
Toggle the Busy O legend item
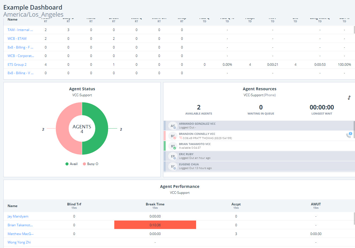(x=91, y=164)
